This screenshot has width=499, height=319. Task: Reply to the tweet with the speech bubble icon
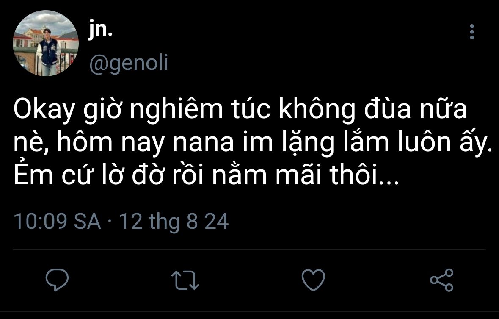pyautogui.click(x=57, y=280)
